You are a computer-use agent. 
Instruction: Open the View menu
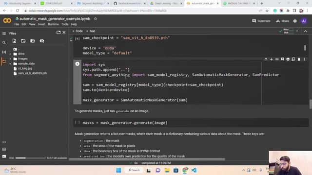[32, 24]
